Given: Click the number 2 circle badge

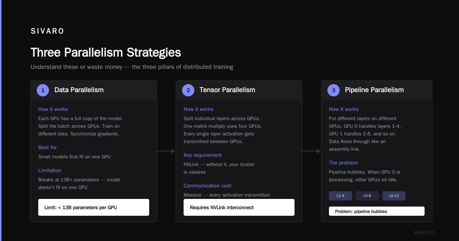Looking at the screenshot, I should pyautogui.click(x=188, y=90).
